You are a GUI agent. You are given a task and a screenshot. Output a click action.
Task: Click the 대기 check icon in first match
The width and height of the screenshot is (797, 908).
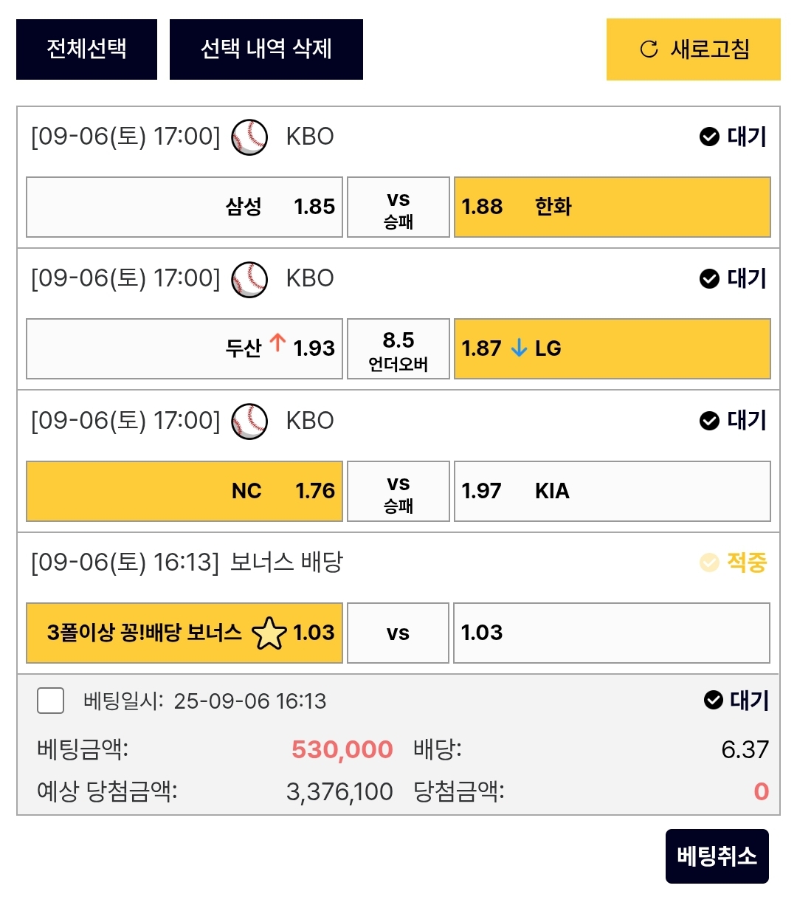[709, 137]
